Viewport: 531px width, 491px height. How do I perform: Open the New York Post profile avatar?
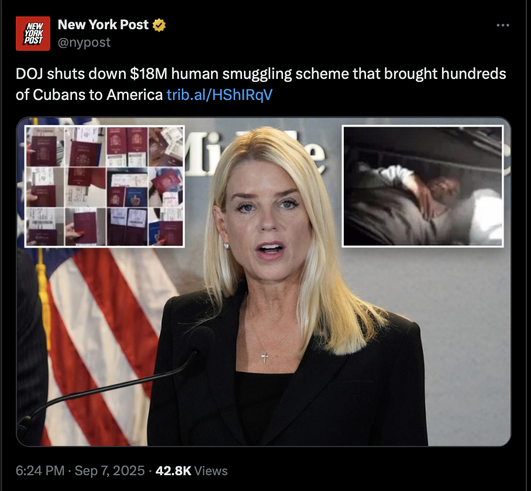33,33
